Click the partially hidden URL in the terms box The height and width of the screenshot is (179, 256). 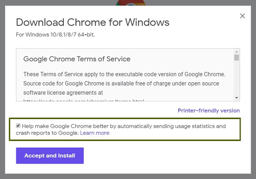(83, 100)
